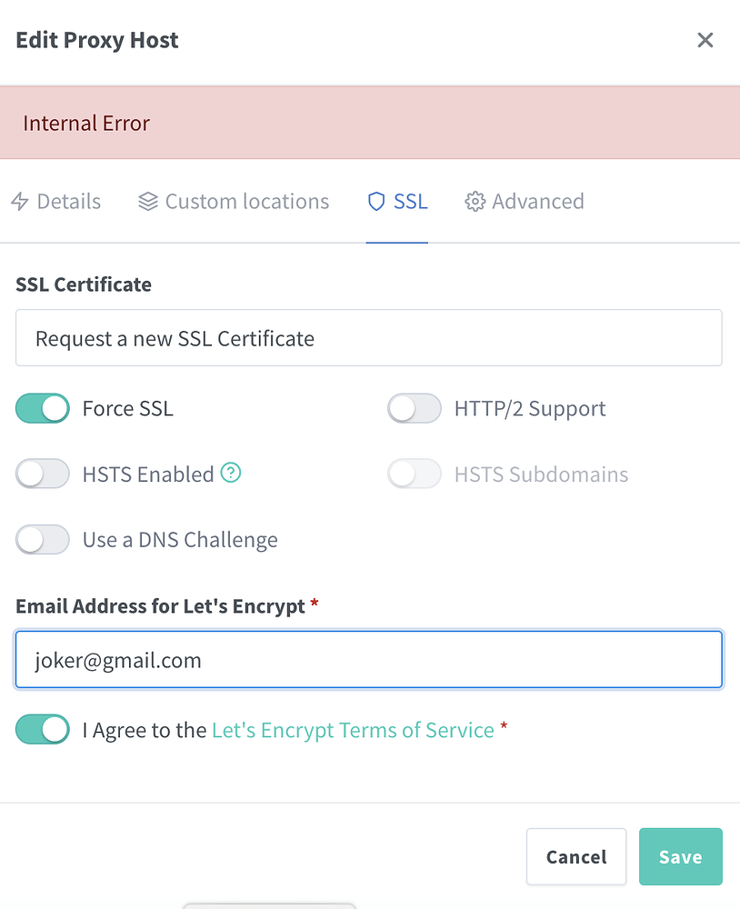740x909 pixels.
Task: Switch to the Advanced tab
Action: point(524,201)
